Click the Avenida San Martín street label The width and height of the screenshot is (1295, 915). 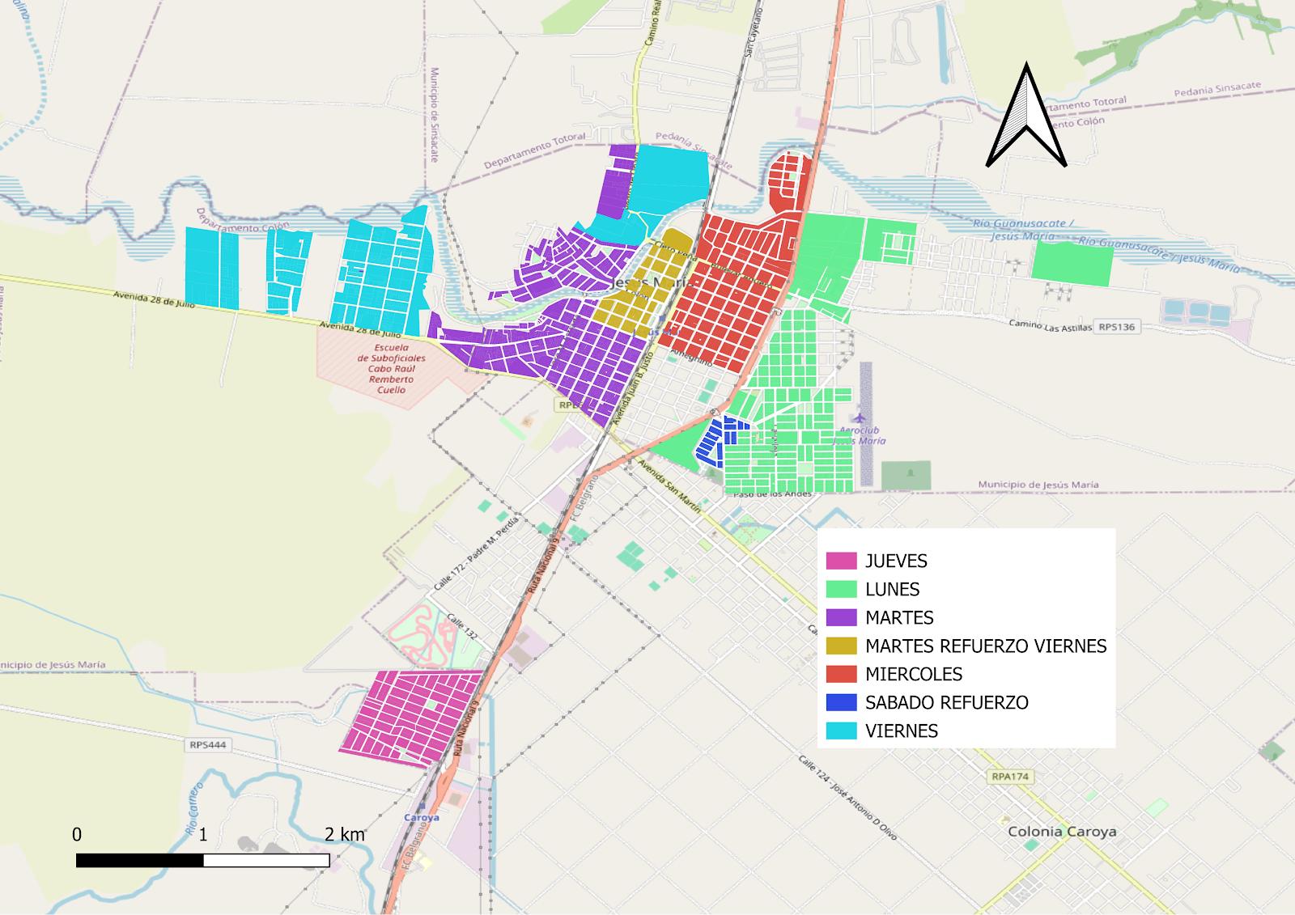[669, 485]
